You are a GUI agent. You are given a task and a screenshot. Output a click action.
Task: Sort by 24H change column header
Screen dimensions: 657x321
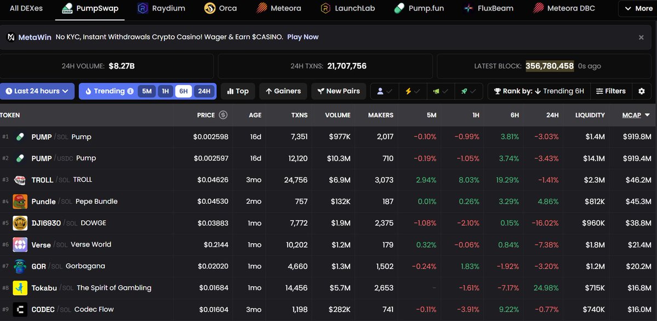(552, 115)
